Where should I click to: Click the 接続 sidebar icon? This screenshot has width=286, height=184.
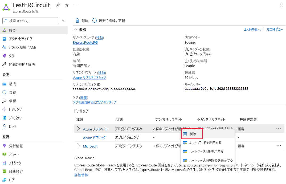coord(4,92)
